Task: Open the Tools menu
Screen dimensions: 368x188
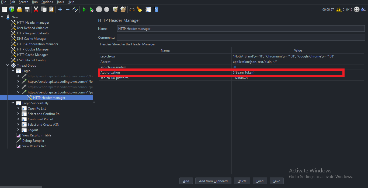Action: [x=60, y=2]
